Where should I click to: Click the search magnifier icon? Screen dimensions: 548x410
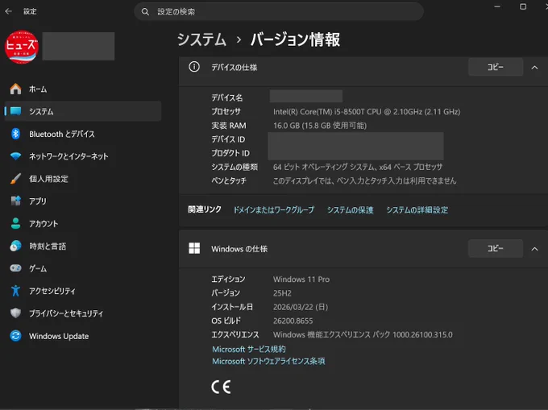(x=145, y=12)
